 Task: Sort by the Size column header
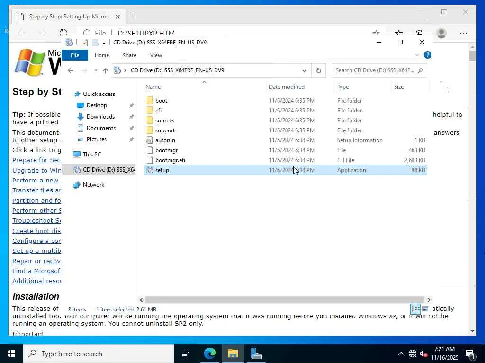[x=410, y=87]
